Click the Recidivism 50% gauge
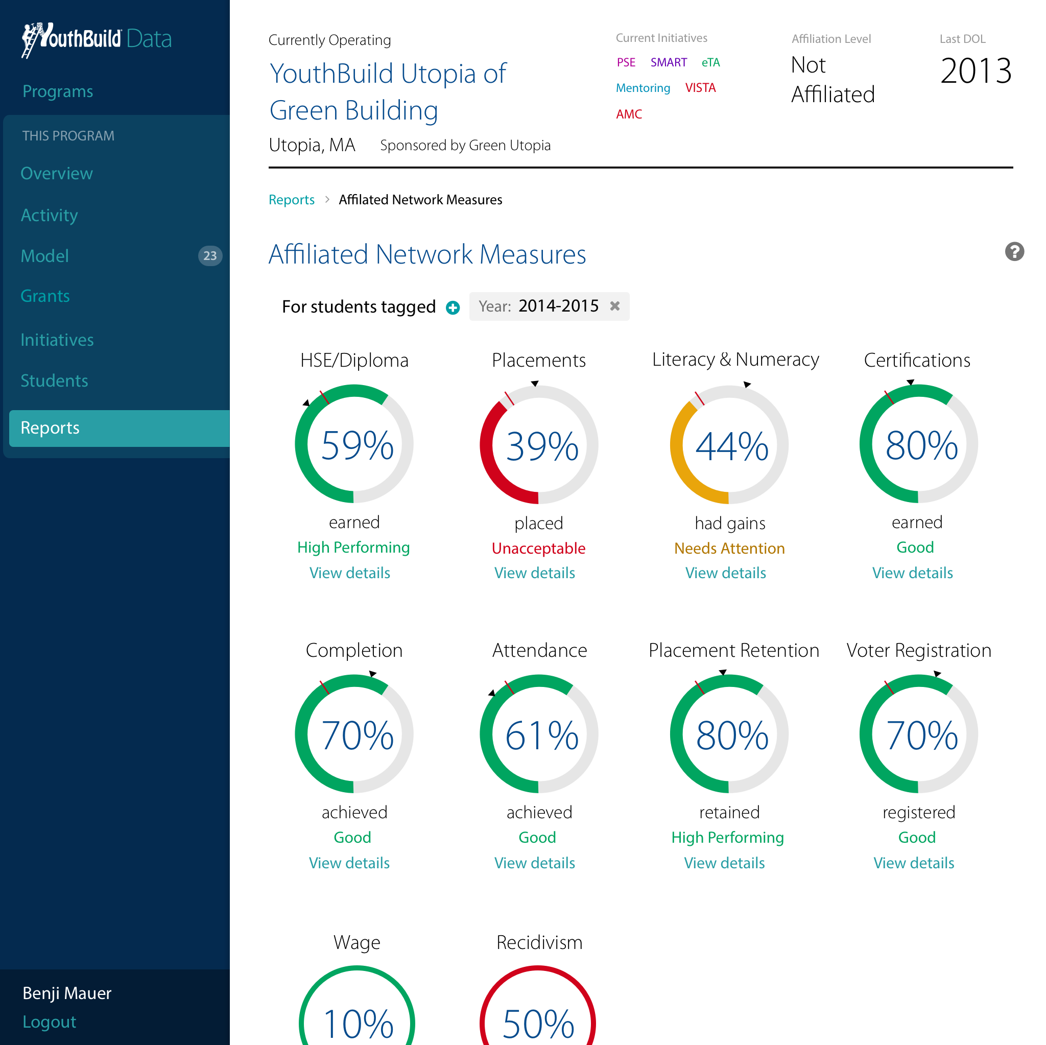This screenshot has width=1046, height=1045. point(538,1006)
